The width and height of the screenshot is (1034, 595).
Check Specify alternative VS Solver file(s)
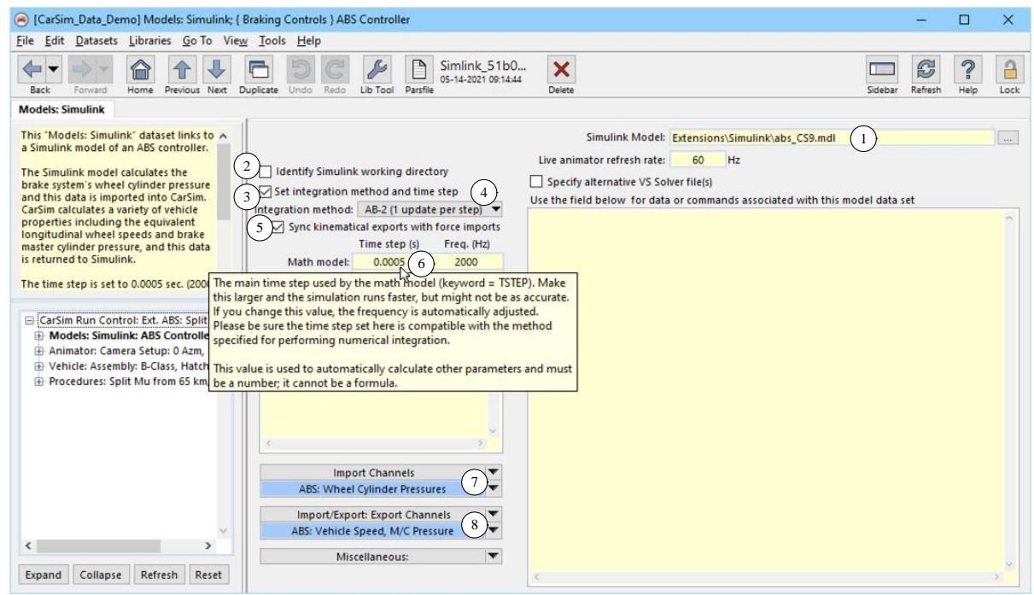[536, 181]
